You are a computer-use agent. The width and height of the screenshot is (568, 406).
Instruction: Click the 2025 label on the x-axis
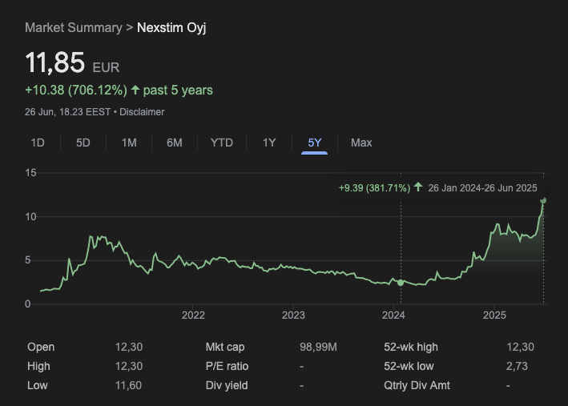point(494,316)
